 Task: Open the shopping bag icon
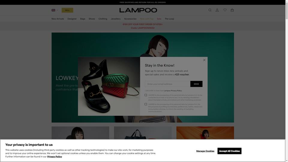coord(232,10)
